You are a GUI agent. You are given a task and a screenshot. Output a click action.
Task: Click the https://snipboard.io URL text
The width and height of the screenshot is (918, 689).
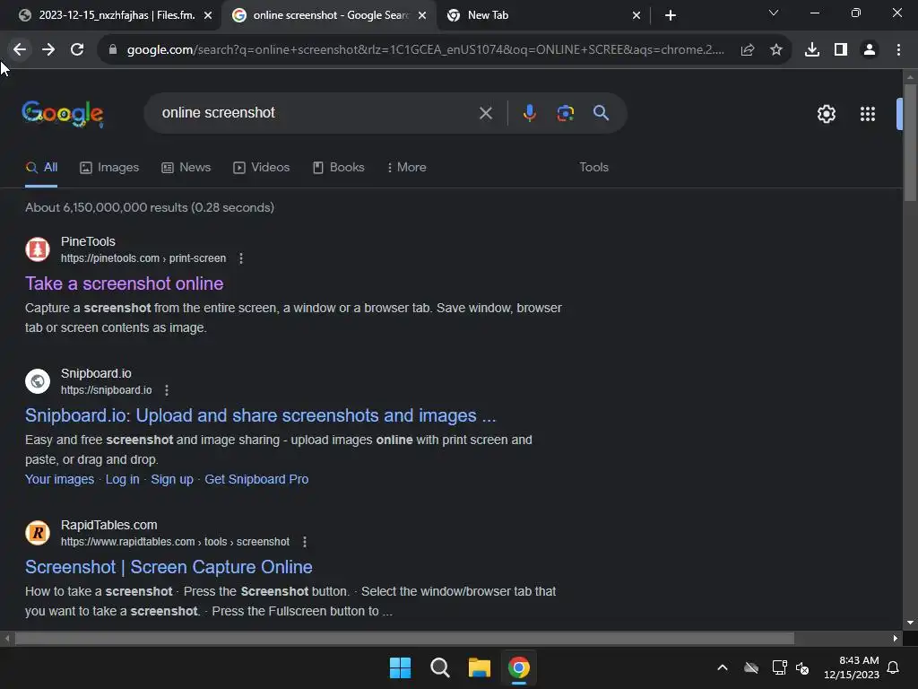107,390
